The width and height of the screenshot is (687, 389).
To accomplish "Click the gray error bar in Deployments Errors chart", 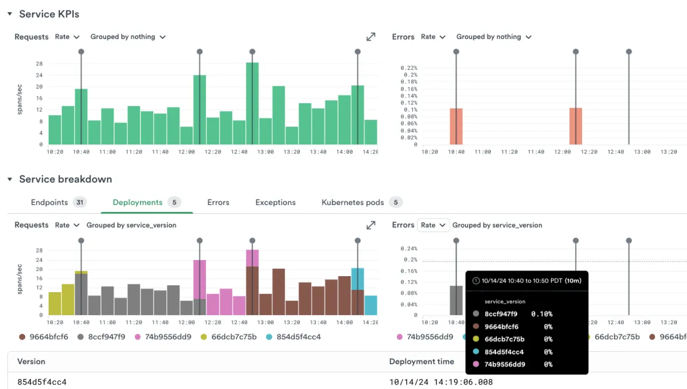I will tap(456, 301).
